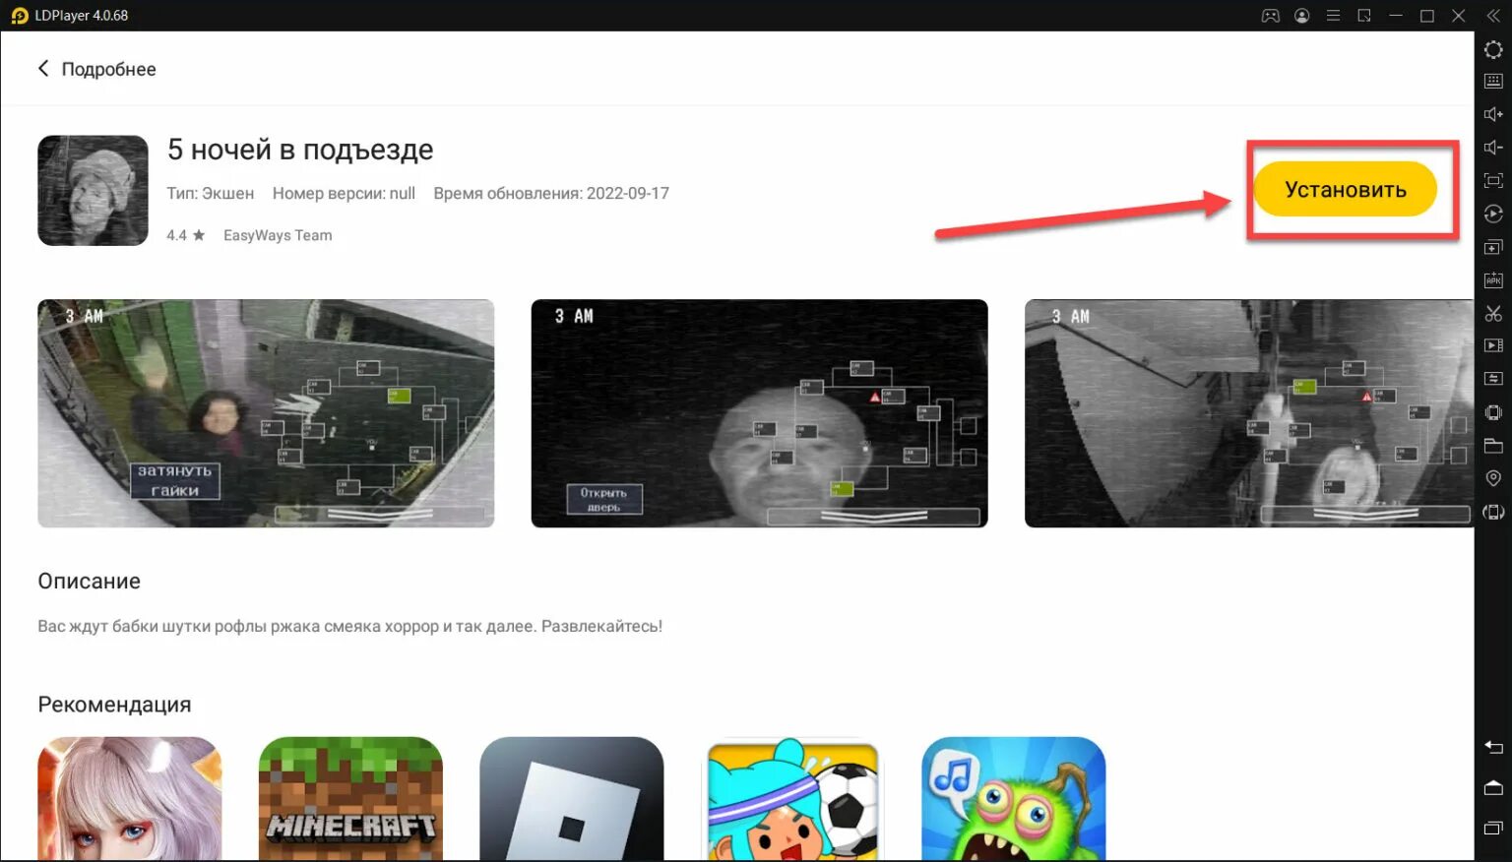The width and height of the screenshot is (1512, 862).
Task: Open first screenshot with затянуть гайки
Action: 266,413
